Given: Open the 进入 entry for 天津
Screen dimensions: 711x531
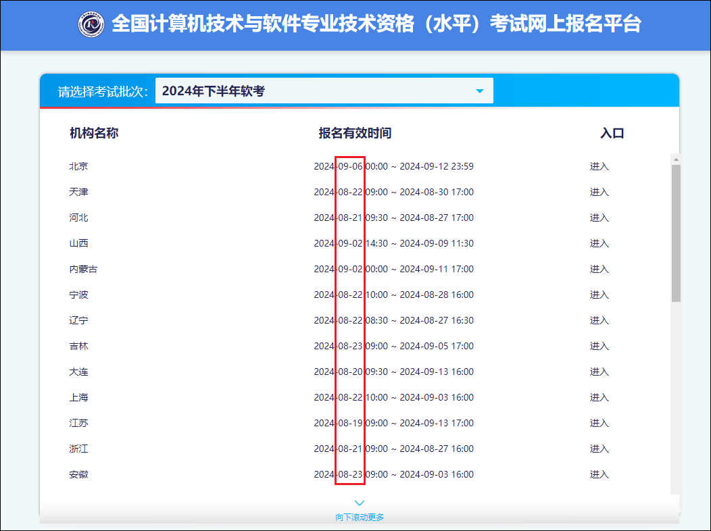Looking at the screenshot, I should click(599, 191).
